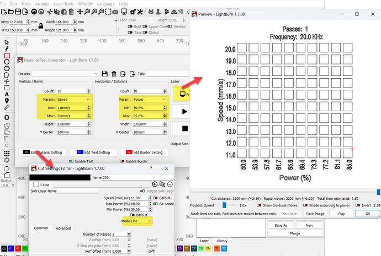This screenshot has width=381, height=256.
Task: Toggle the aspect ratio lock icon
Action: pyautogui.click(x=41, y=26)
